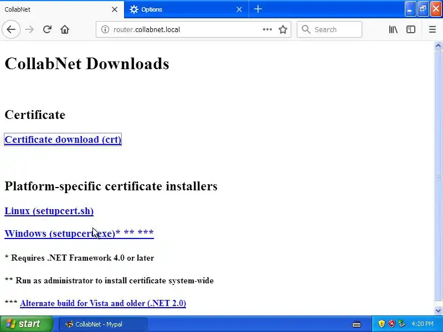Toggle the browser sidebar

pos(410,29)
